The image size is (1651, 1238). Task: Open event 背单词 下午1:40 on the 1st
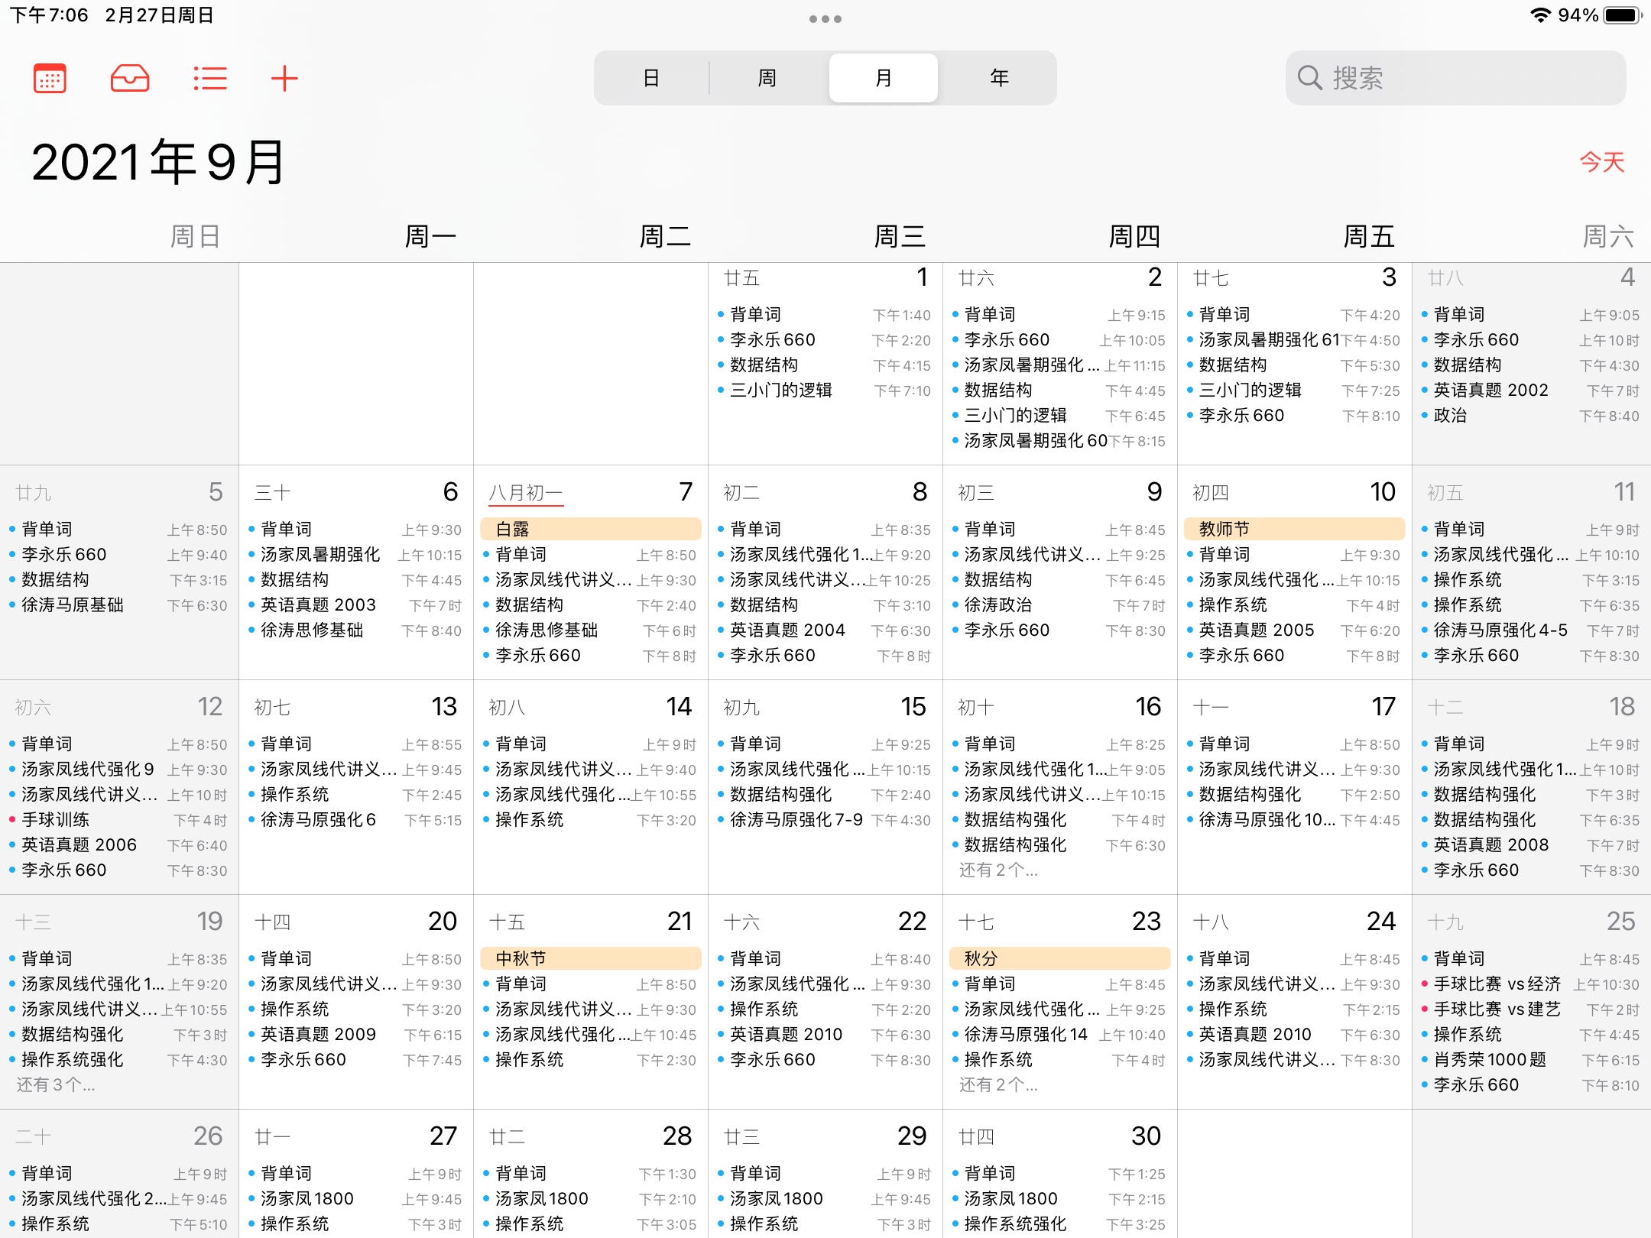point(825,315)
